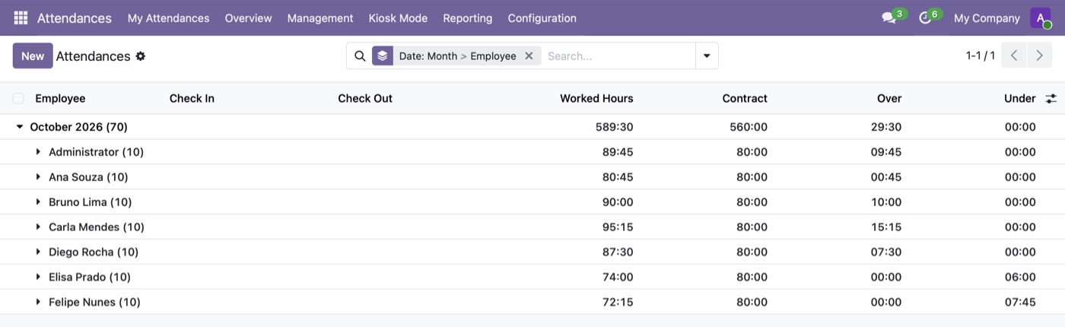
Task: Click Carla Mendes' 15:15 over value
Action: (x=886, y=227)
